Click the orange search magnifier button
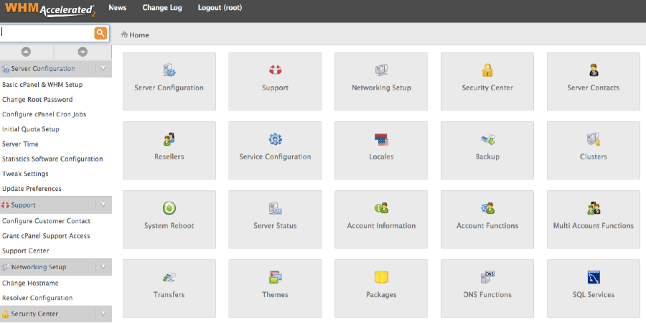 (x=100, y=33)
